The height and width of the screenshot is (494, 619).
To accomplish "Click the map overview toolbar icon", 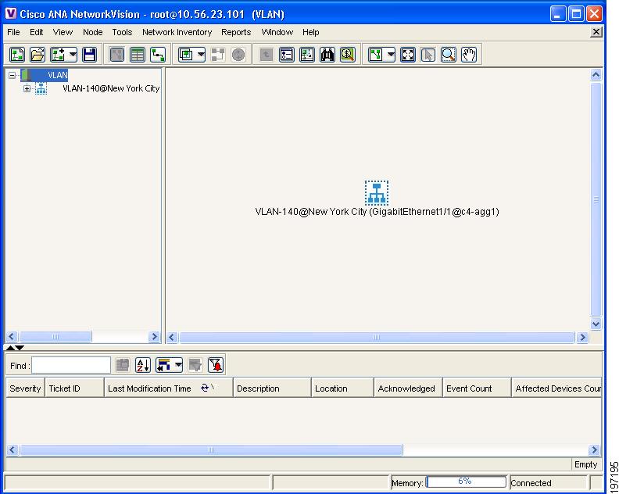I will click(x=307, y=55).
